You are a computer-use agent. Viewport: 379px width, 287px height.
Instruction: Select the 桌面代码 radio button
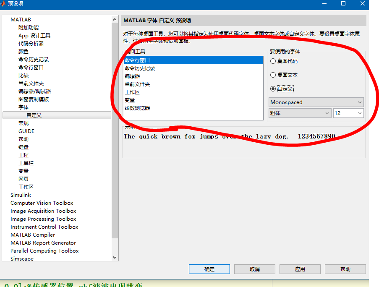click(x=273, y=61)
